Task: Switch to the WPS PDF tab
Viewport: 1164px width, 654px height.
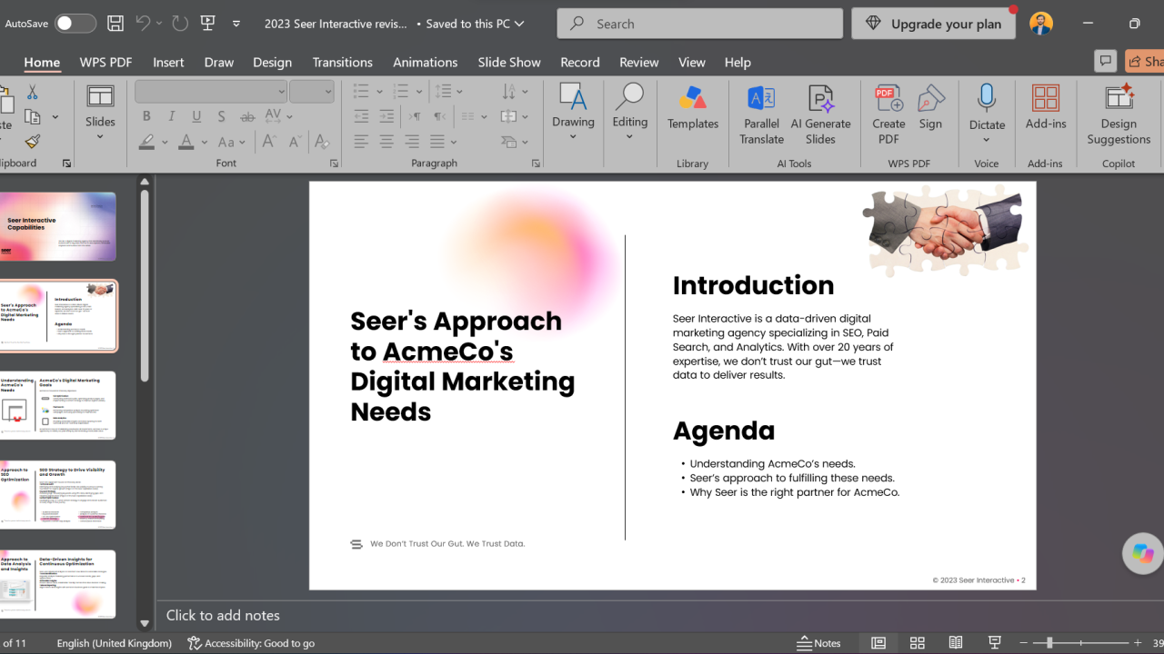Action: tap(105, 62)
